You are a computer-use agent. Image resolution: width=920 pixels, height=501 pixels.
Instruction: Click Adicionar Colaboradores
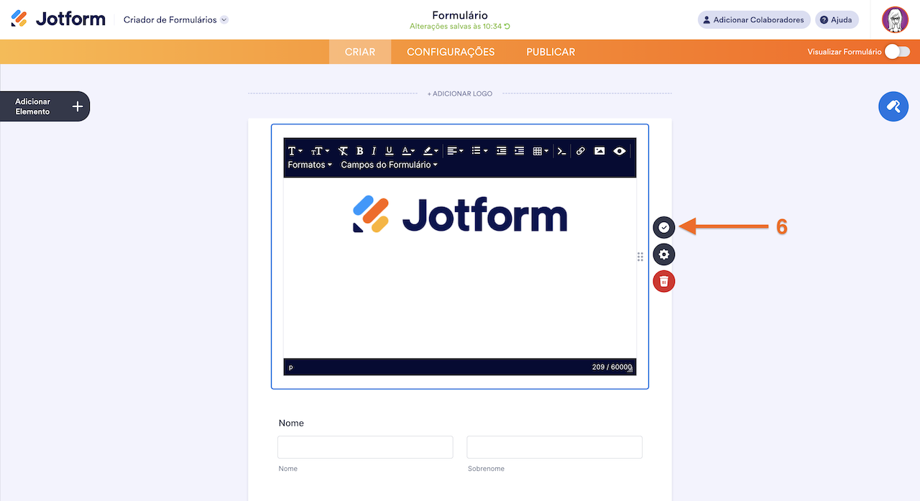coord(754,20)
